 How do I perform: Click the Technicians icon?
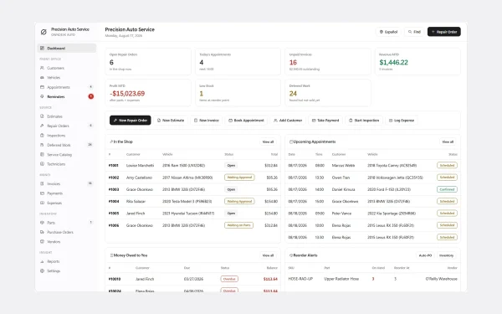tap(42, 164)
